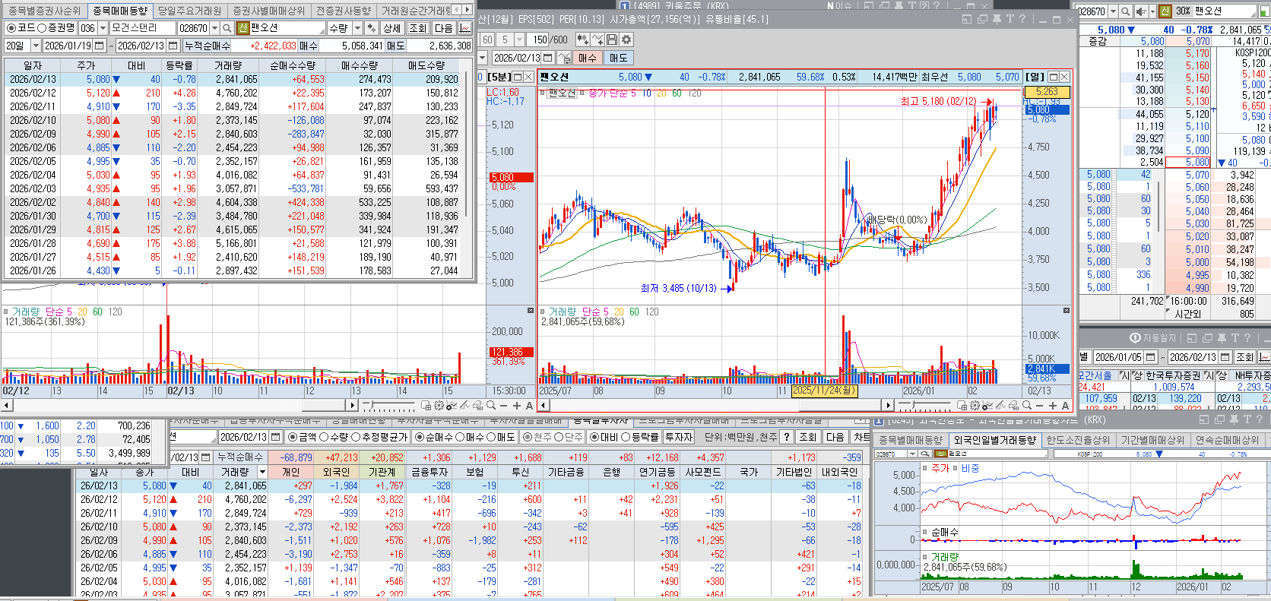Open calendar picker for start date 2026/01/19
This screenshot has height=601, width=1271.
point(99,46)
